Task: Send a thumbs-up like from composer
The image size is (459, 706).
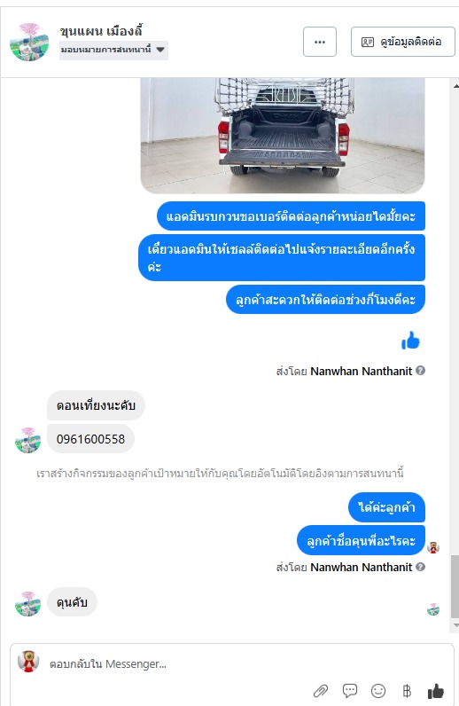Action: coord(435,690)
